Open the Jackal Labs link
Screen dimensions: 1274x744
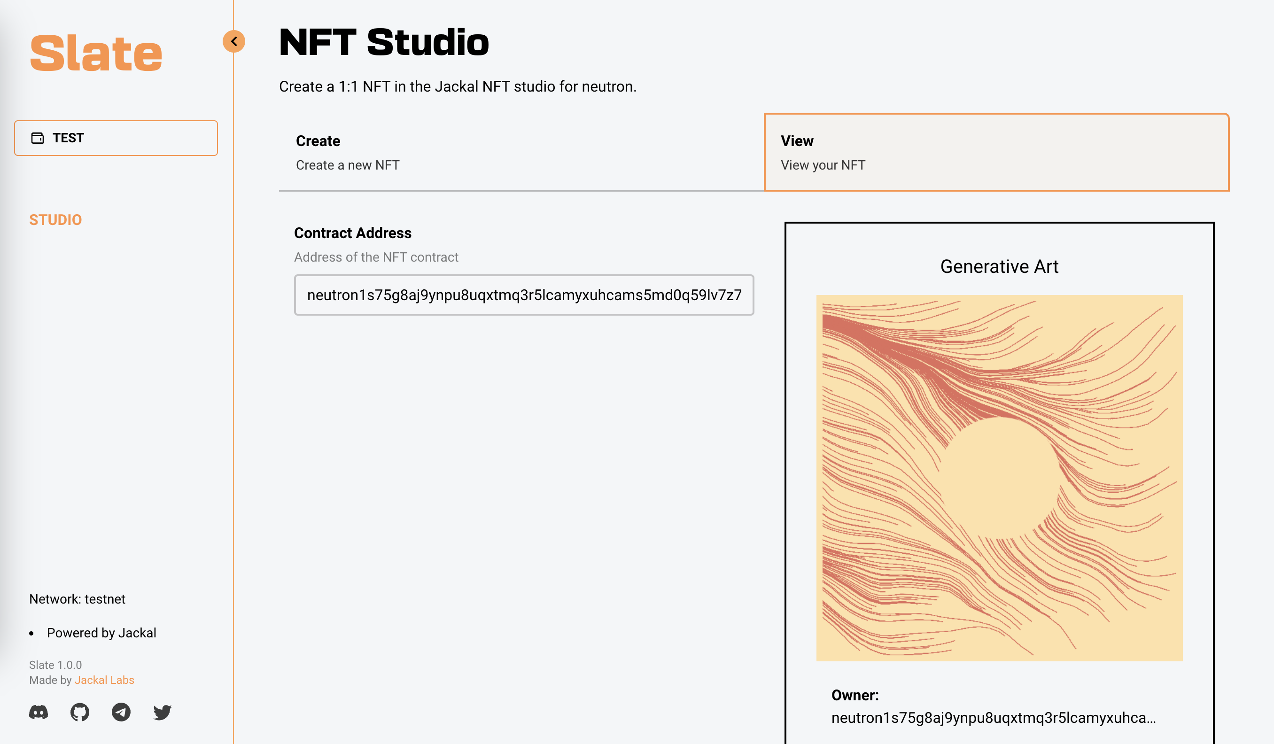pyautogui.click(x=104, y=680)
